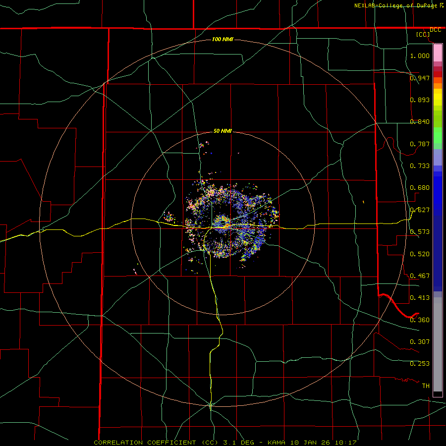Click the 0.893 legend value

point(420,100)
